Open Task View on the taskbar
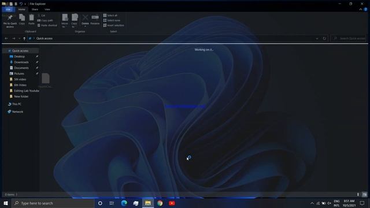Viewport: 370px width, 208px height. click(x=112, y=203)
